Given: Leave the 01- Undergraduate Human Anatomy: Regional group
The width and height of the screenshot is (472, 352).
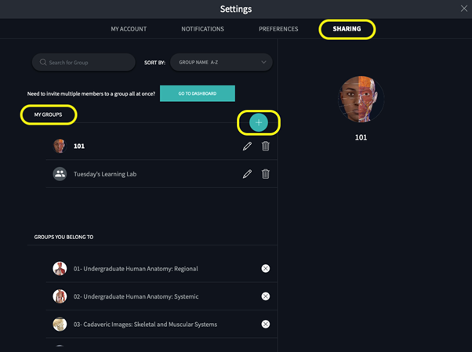Looking at the screenshot, I should [266, 269].
